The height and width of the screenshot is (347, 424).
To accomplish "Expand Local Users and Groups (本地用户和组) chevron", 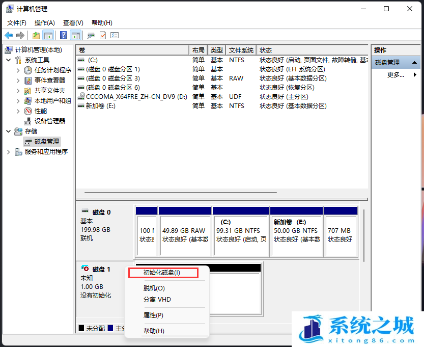I will point(18,101).
